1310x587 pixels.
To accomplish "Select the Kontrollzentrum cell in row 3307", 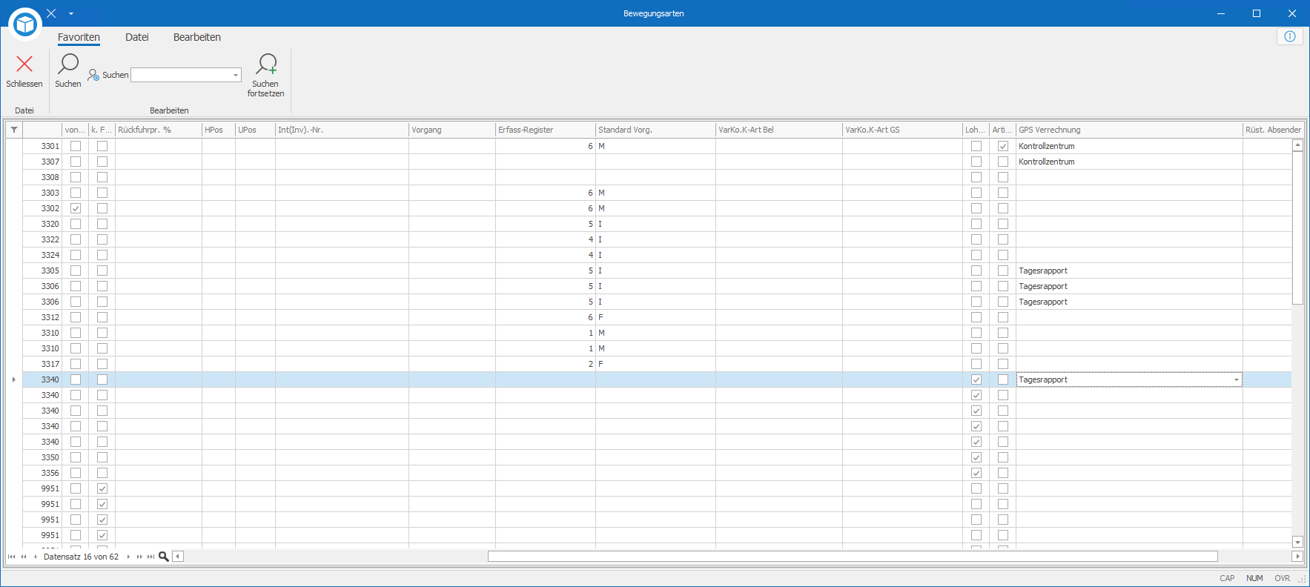I will click(x=1129, y=162).
